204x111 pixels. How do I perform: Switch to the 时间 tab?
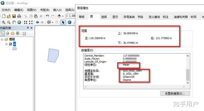(x=194, y=17)
